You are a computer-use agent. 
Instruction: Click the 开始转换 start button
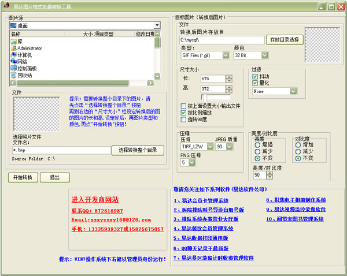(23, 177)
